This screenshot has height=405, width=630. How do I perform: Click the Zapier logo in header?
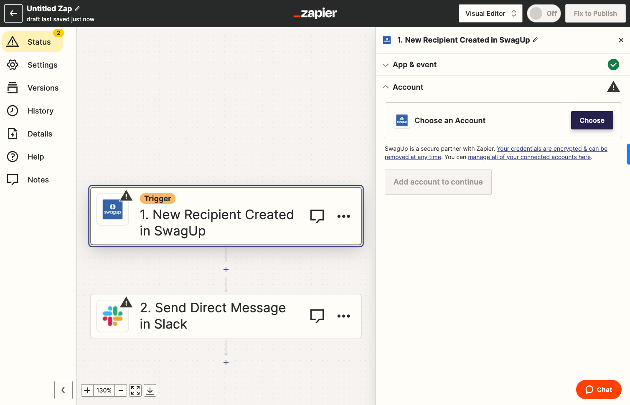tap(315, 13)
